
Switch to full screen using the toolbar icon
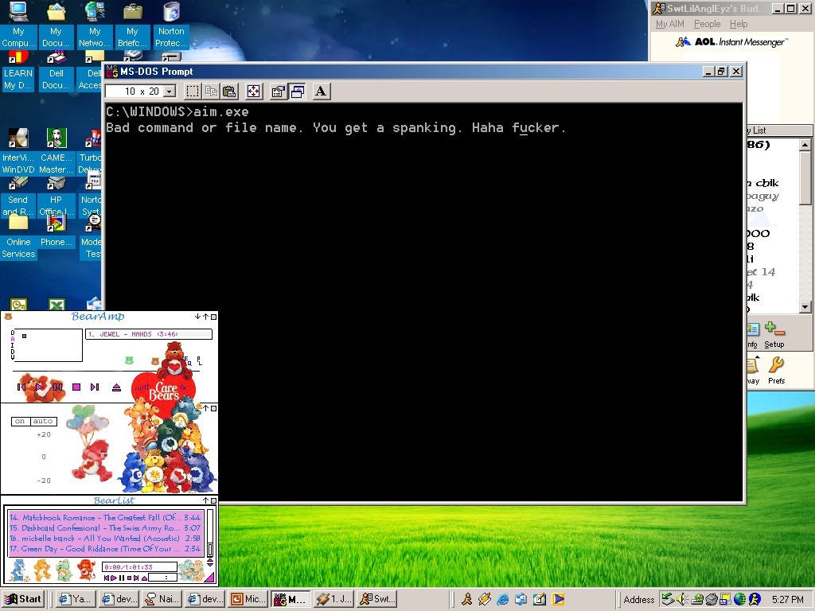[x=253, y=91]
